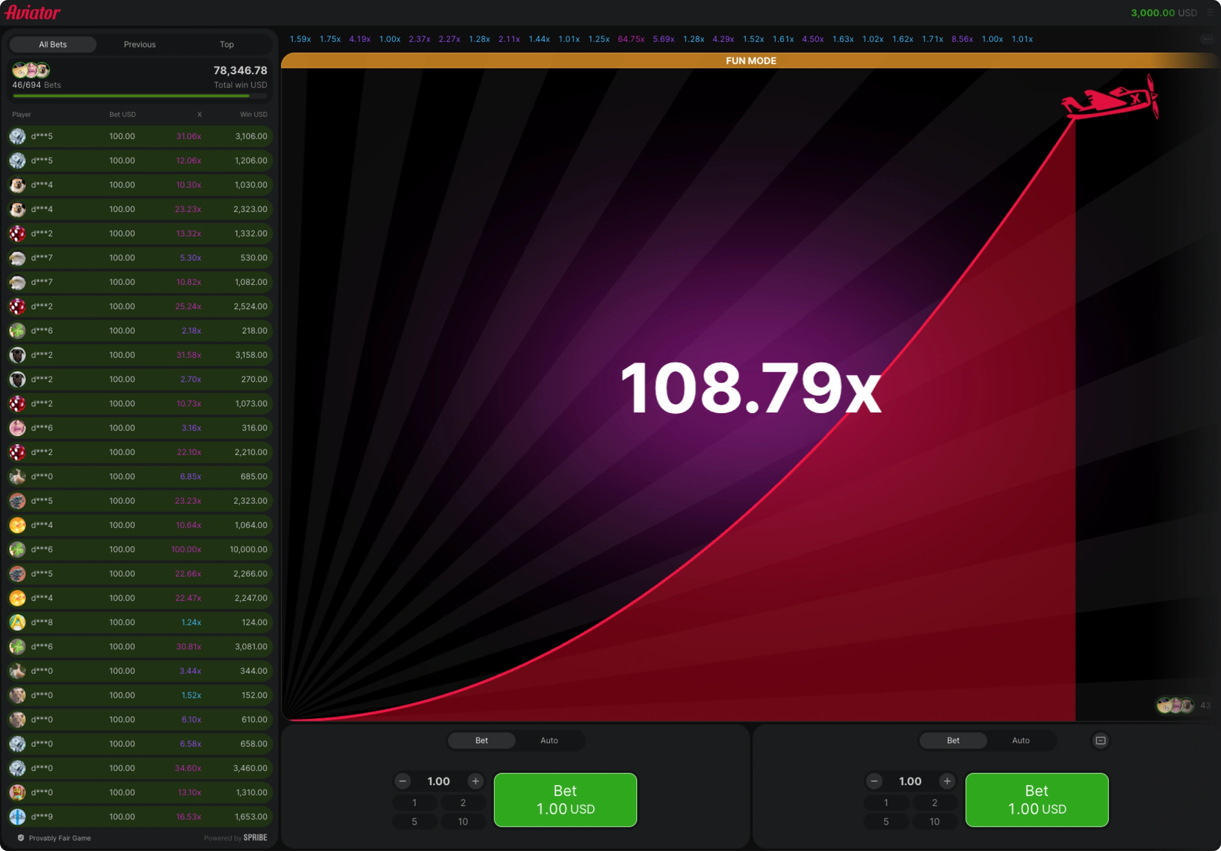Select Bet mode in the right panel
Screen dimensions: 1221x851
(953, 740)
